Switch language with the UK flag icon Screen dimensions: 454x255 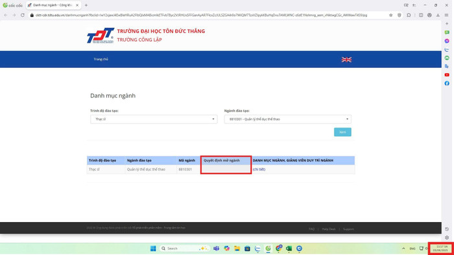[x=346, y=60]
